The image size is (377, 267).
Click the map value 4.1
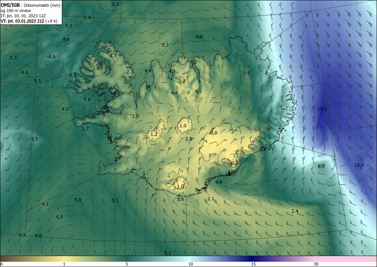45,204
